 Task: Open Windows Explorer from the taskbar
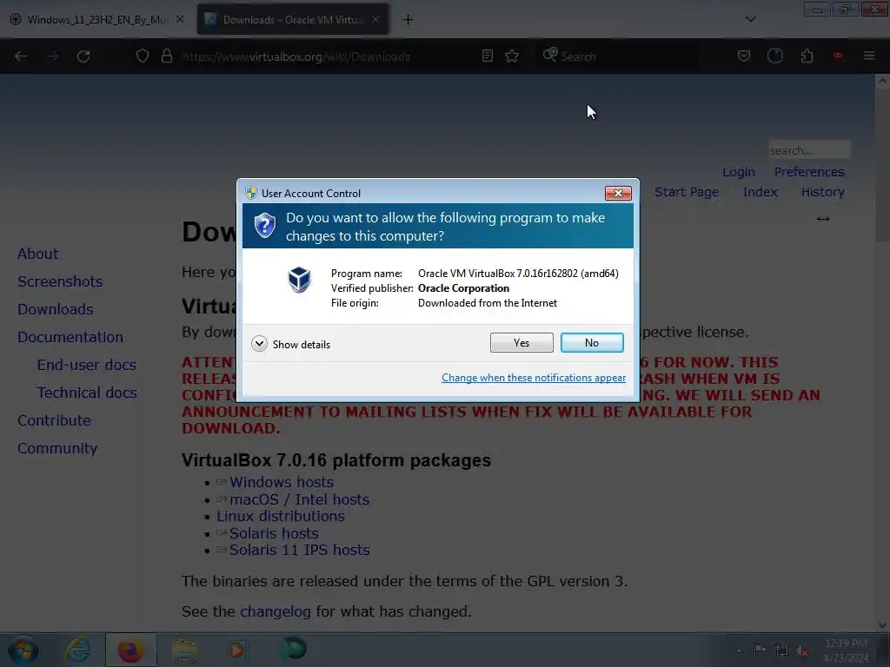coord(185,650)
